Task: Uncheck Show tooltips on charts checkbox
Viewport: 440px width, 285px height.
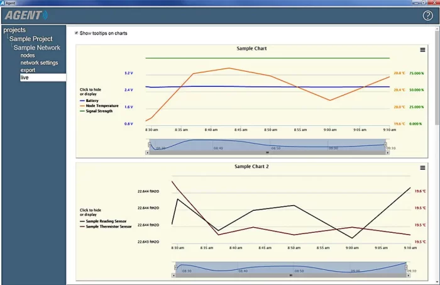Action: [77, 33]
